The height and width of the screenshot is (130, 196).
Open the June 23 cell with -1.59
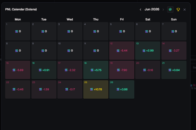(44, 89)
